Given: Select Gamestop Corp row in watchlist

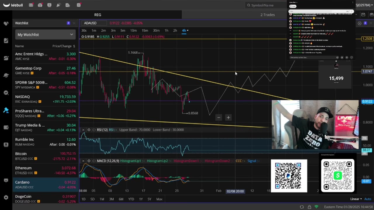Looking at the screenshot, I should click(46, 71).
